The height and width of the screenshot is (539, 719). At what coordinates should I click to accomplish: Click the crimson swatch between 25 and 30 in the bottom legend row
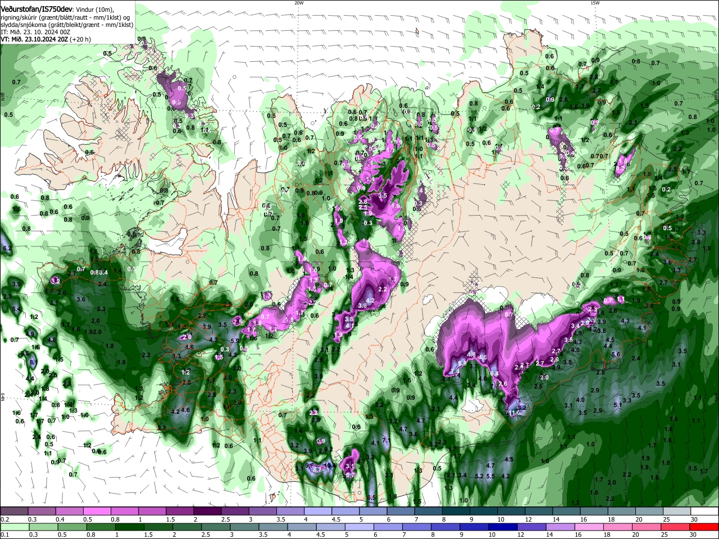click(x=676, y=527)
